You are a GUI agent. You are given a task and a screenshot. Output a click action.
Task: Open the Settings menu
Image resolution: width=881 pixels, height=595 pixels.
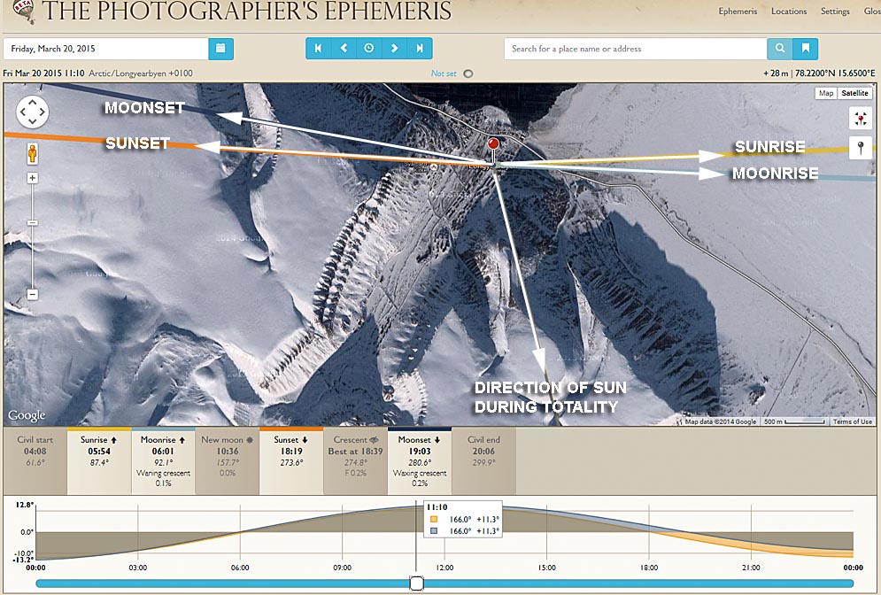click(x=835, y=12)
